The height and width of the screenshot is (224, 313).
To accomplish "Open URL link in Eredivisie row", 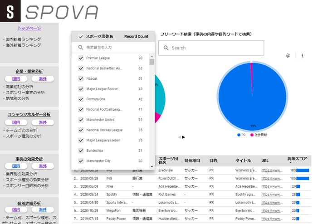I will click(x=272, y=170).
